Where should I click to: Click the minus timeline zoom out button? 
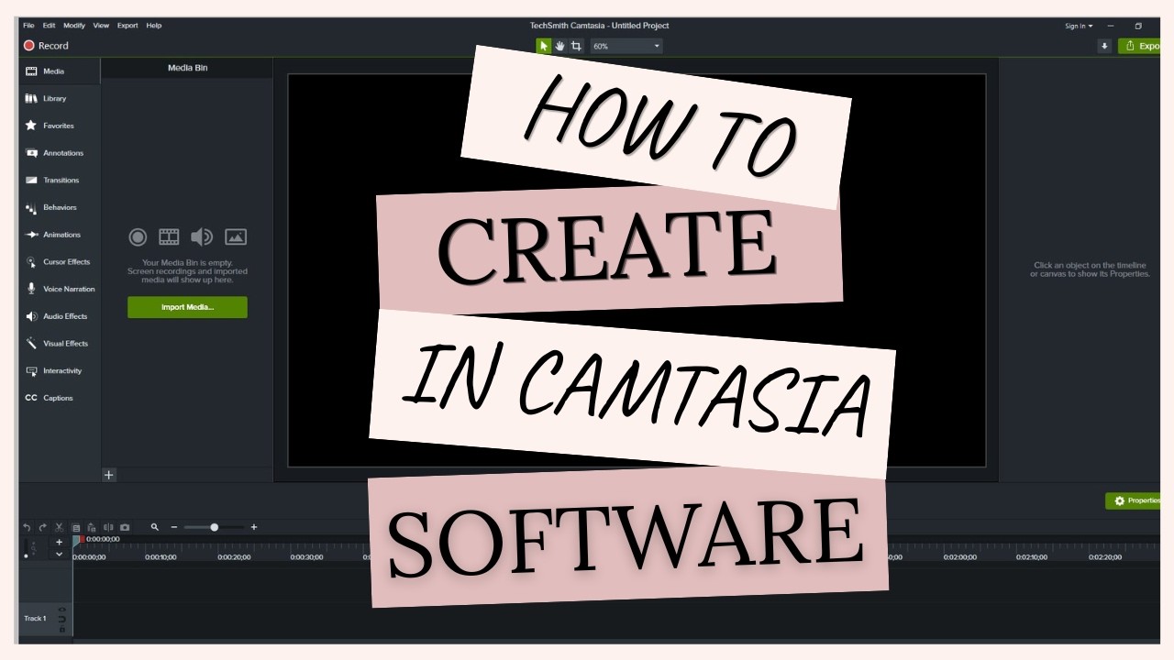174,527
